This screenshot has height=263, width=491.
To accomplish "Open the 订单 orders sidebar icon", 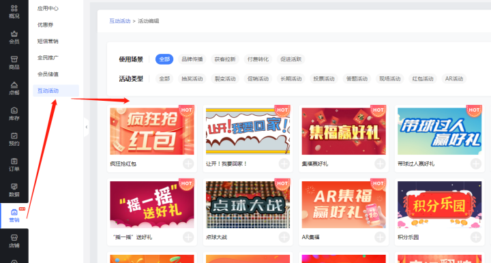I will coord(14,164).
